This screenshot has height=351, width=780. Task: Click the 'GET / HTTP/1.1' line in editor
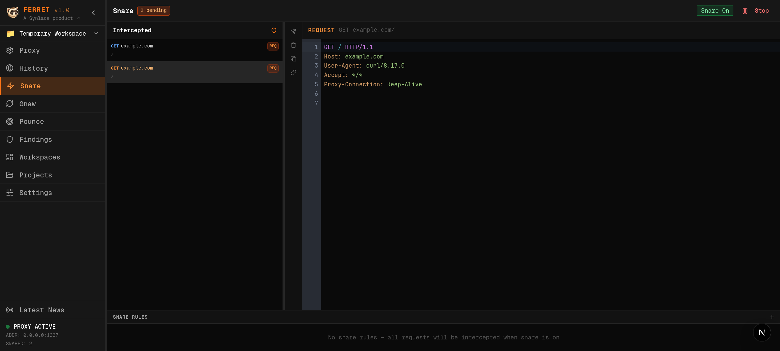[x=348, y=47]
